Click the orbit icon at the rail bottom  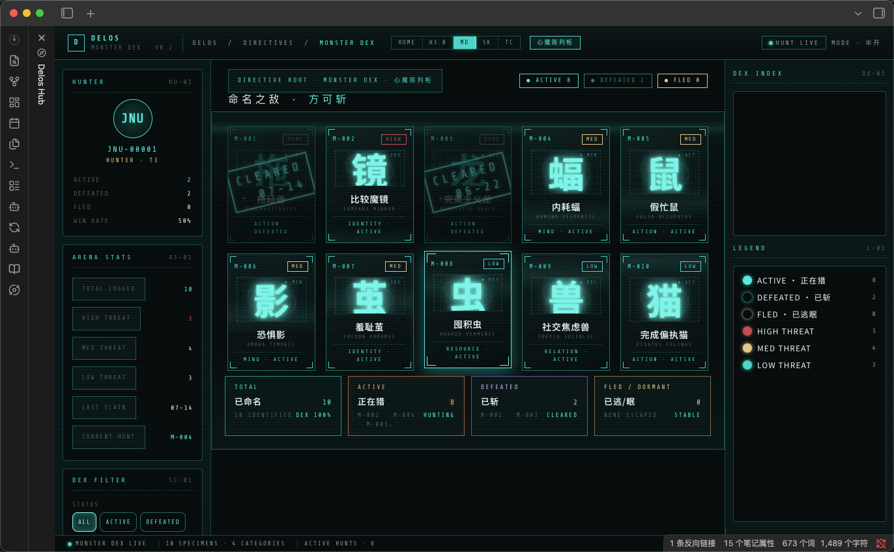(14, 290)
